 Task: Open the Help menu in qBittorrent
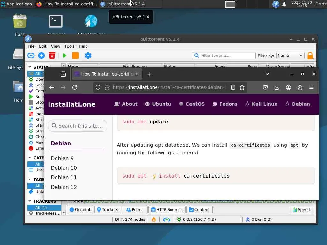point(83,46)
